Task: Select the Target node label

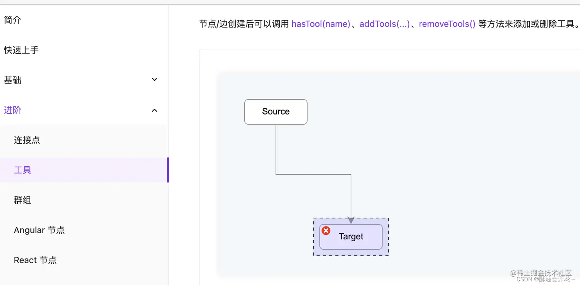Action: (x=351, y=237)
